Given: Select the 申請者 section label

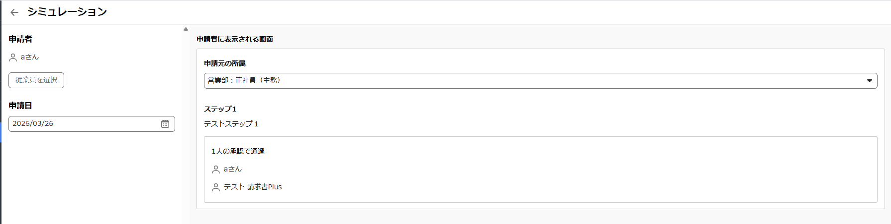Looking at the screenshot, I should click(x=20, y=39).
